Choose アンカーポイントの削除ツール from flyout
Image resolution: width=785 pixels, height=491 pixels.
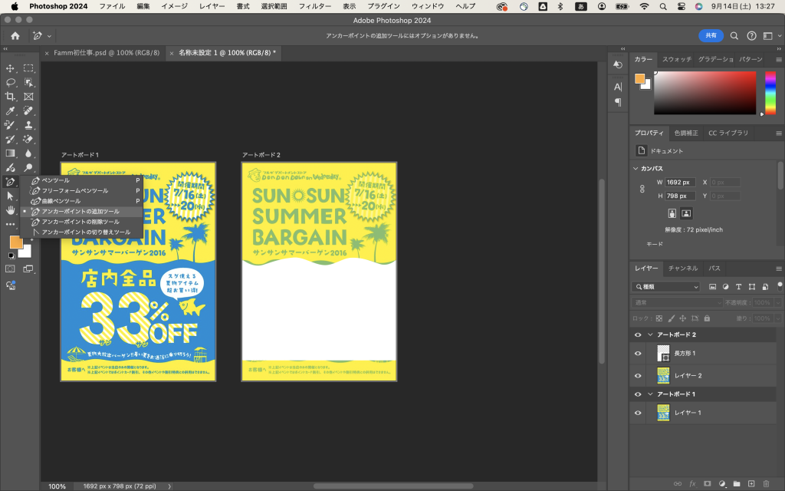(80, 222)
